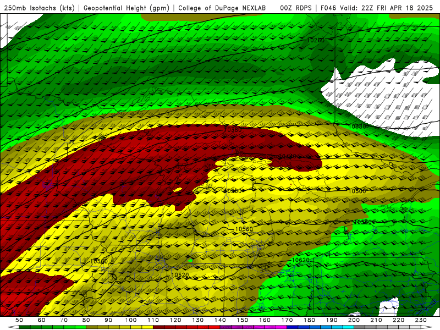Click the color scale value 110

click(x=153, y=320)
